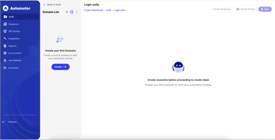This screenshot has width=275, height=140.
Task: Click 'Create your first Scenario' text
Action: pyautogui.click(x=60, y=51)
